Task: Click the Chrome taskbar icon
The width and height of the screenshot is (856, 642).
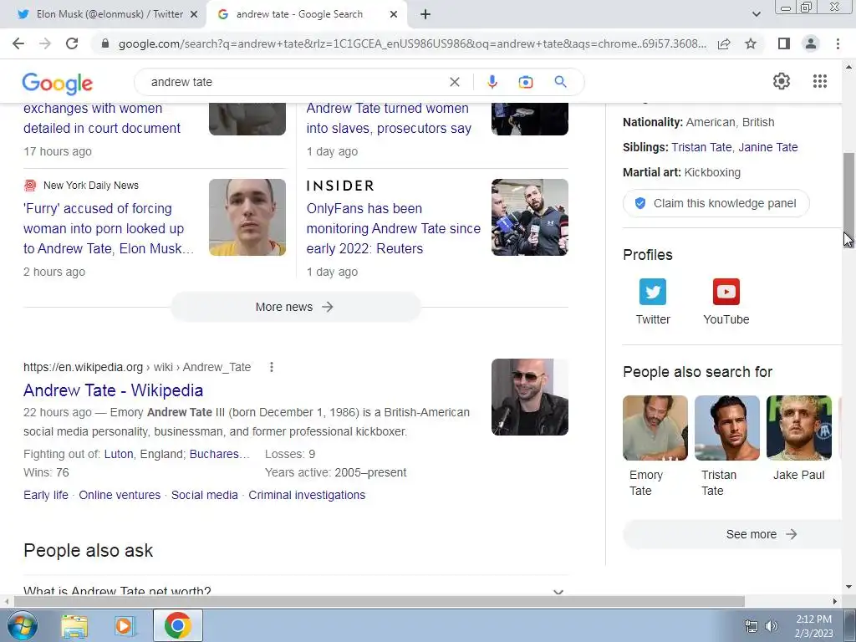Action: pos(177,625)
